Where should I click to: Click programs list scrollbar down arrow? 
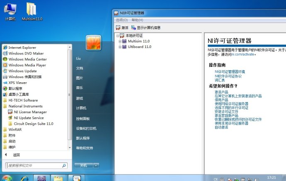[70, 148]
